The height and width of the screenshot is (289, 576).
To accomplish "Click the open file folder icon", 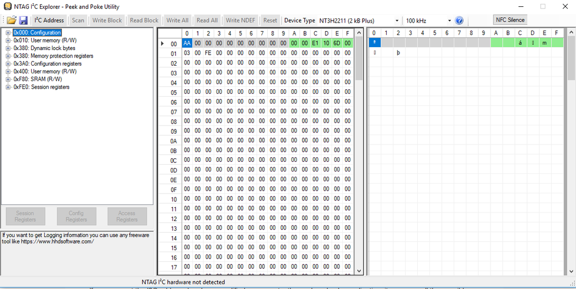I will point(12,20).
